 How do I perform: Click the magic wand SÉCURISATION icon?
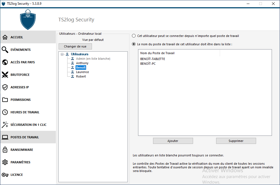point(5,125)
